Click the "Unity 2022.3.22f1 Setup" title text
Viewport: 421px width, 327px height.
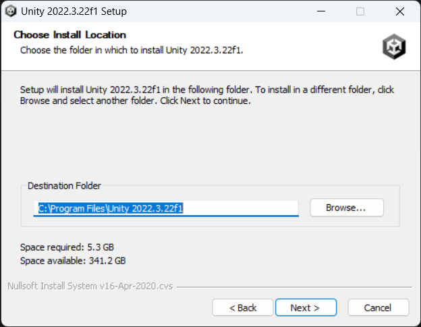point(74,11)
